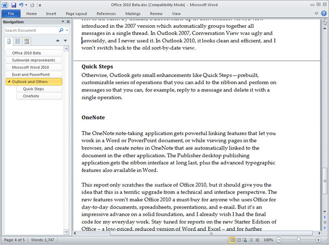Close the Navigation pane
The height and width of the screenshot is (245, 329).
coord(68,22)
